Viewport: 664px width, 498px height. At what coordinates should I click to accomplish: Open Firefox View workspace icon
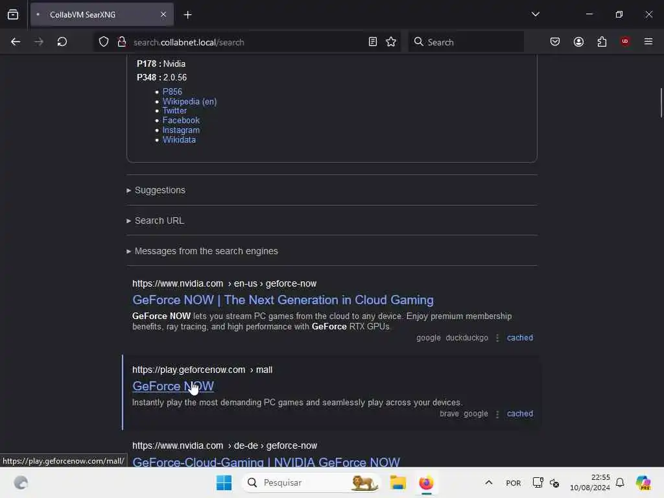click(x=13, y=14)
